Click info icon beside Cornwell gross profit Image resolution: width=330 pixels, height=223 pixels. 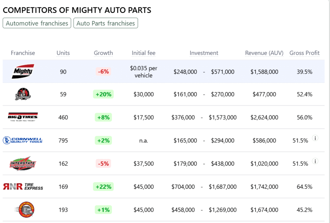(315, 138)
